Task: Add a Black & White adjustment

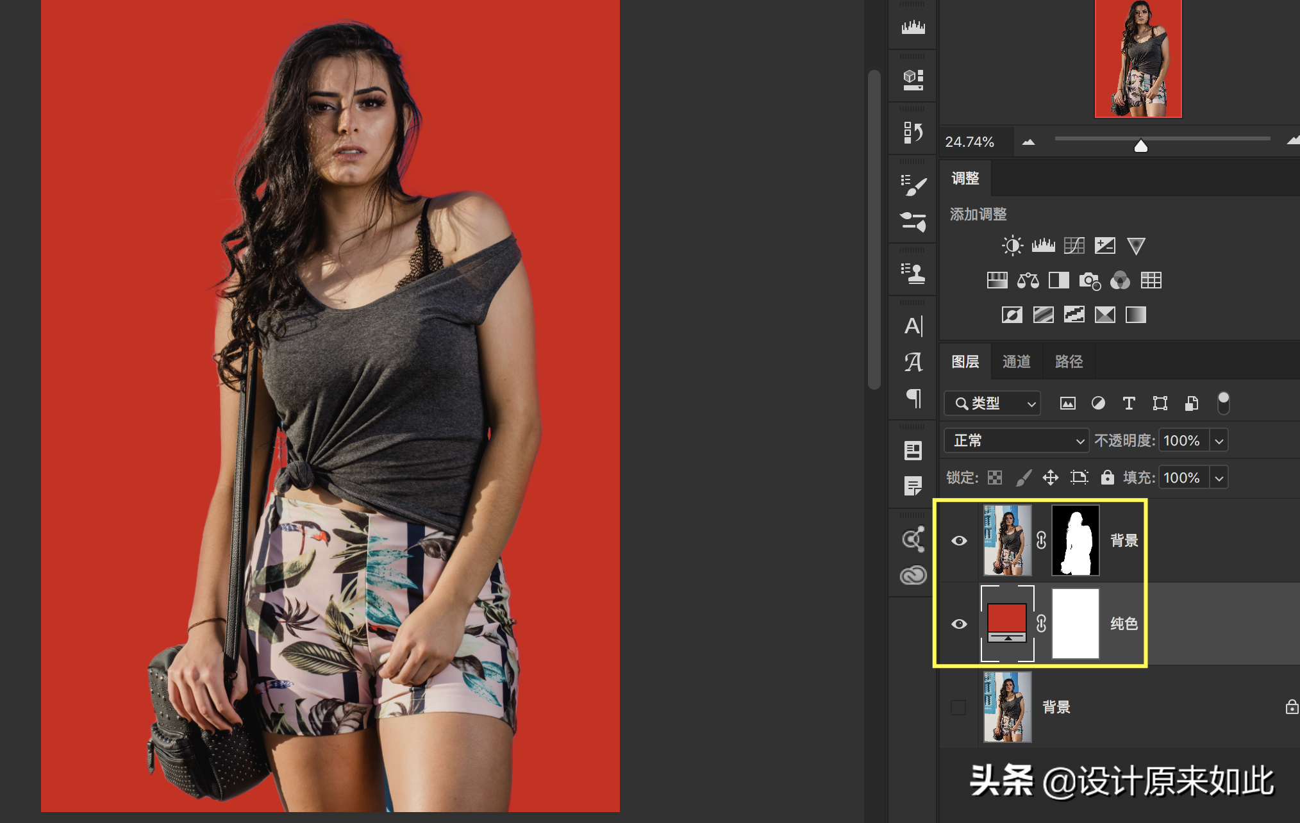Action: click(1058, 280)
